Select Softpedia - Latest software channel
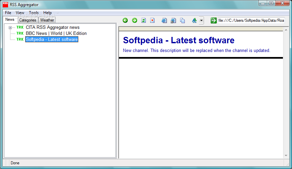Screen dimensions: 292x169 52,40
